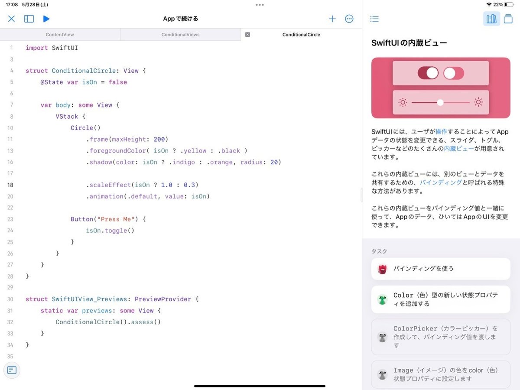The width and height of the screenshot is (520, 390).
Task: Place cursor on .foregroundColor line
Action: pos(167,151)
